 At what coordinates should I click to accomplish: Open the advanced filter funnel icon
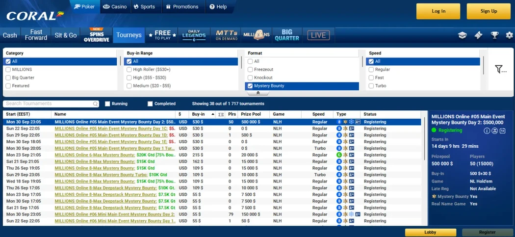pyautogui.click(x=501, y=69)
